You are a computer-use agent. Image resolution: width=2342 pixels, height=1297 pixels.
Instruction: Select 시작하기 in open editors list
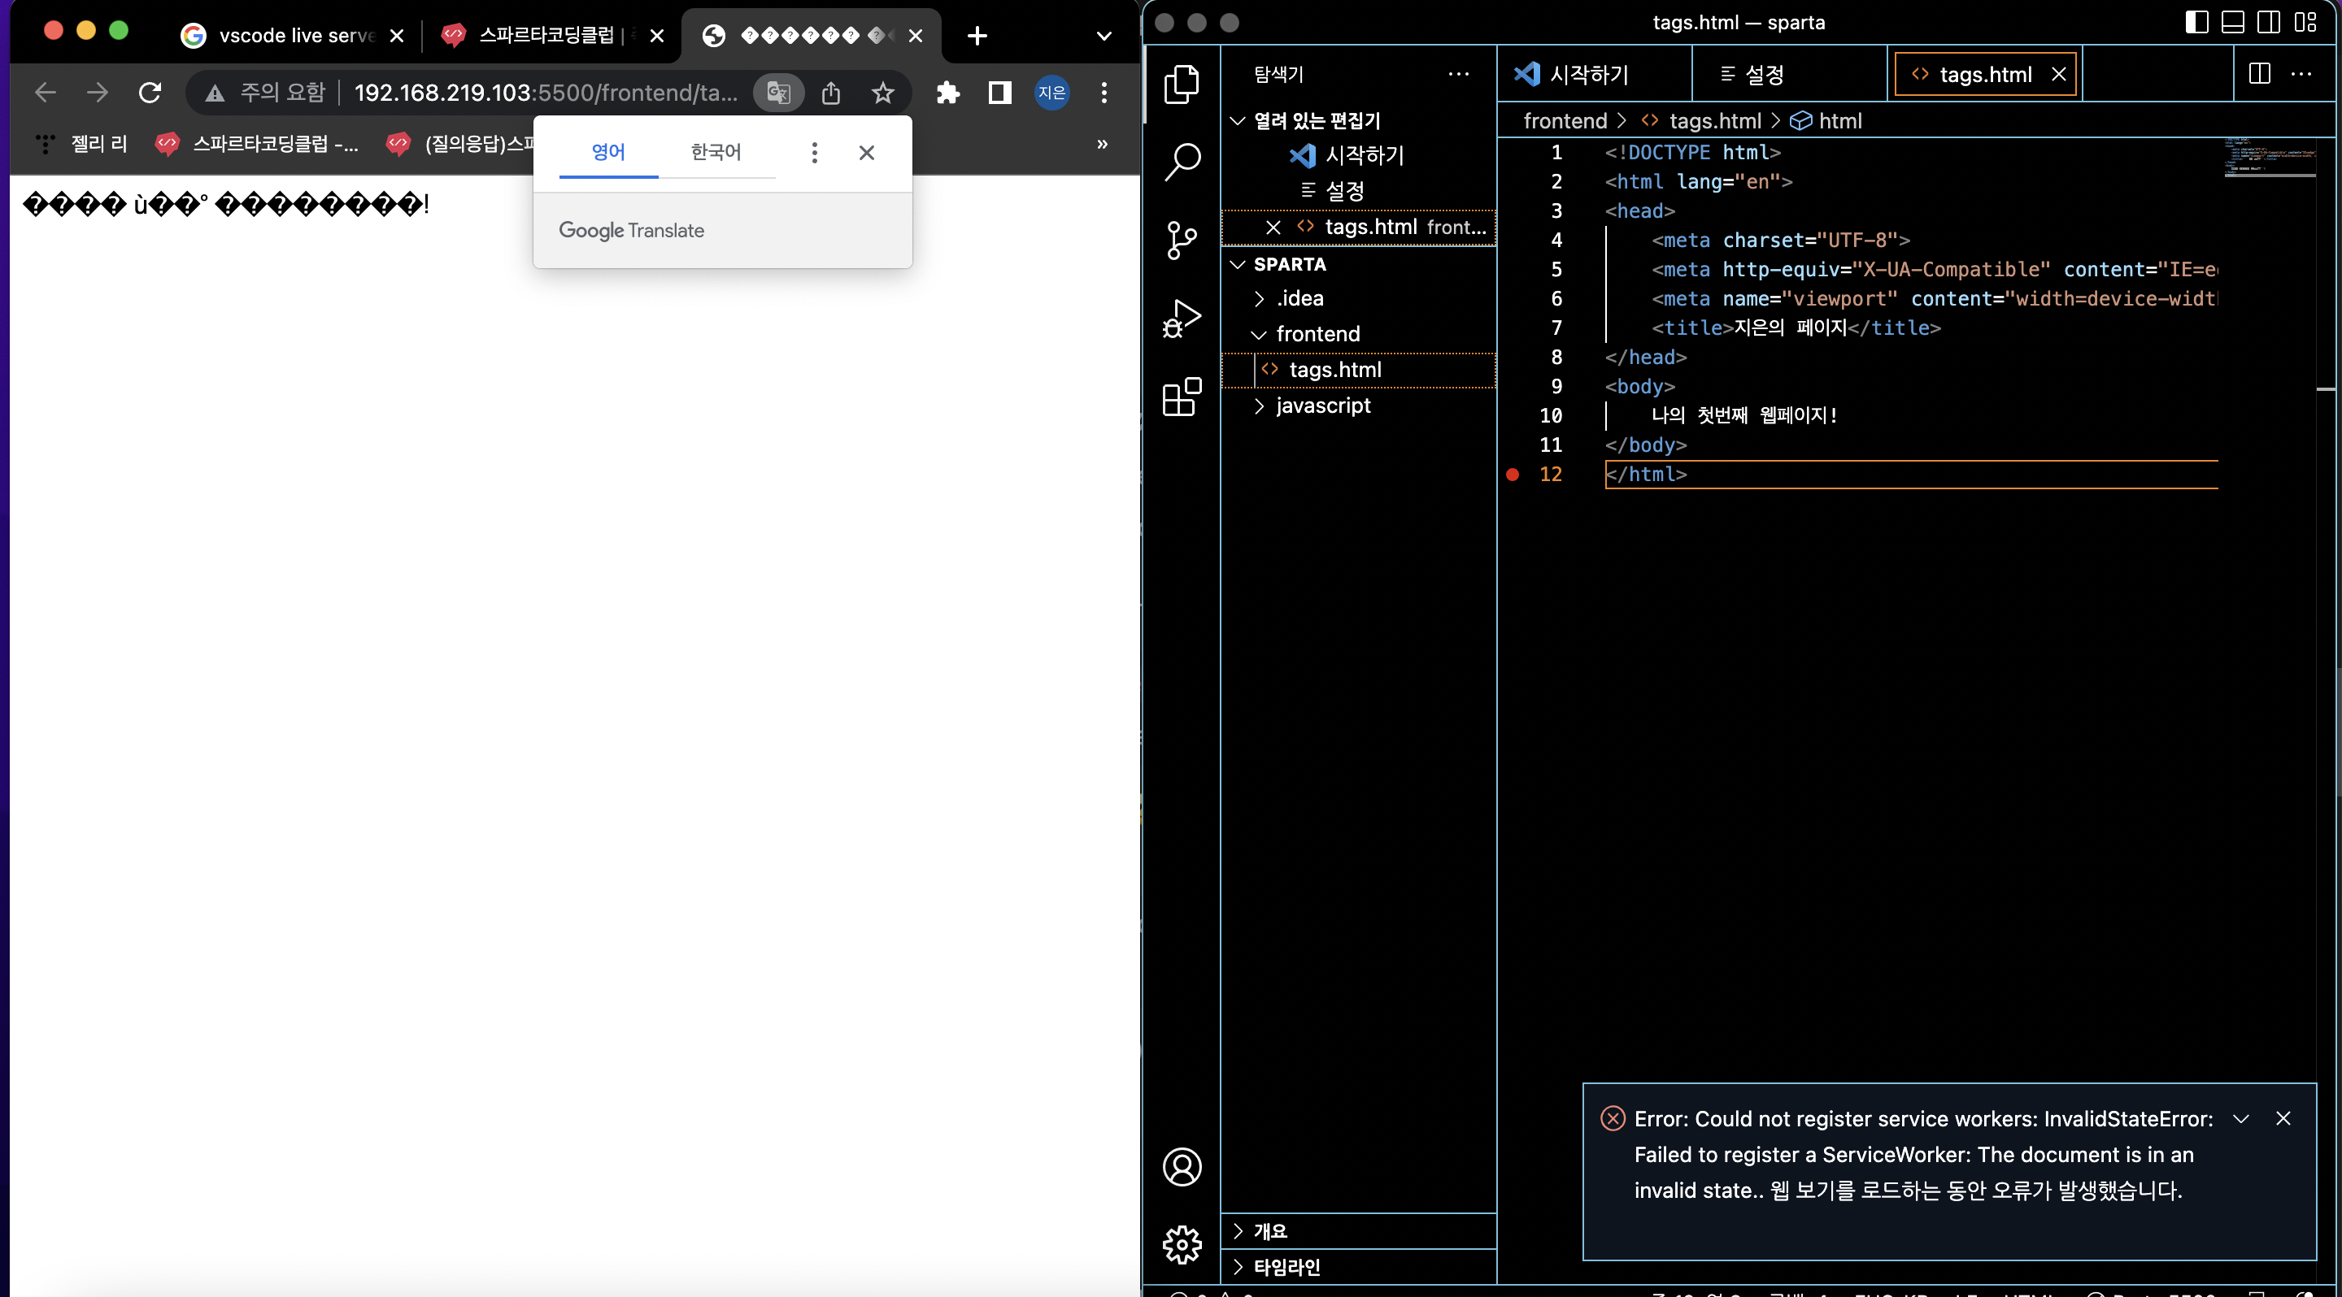coord(1358,155)
